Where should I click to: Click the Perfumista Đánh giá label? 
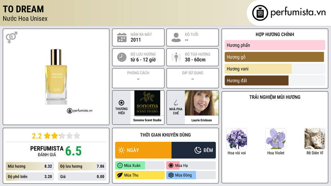[x=47, y=151]
